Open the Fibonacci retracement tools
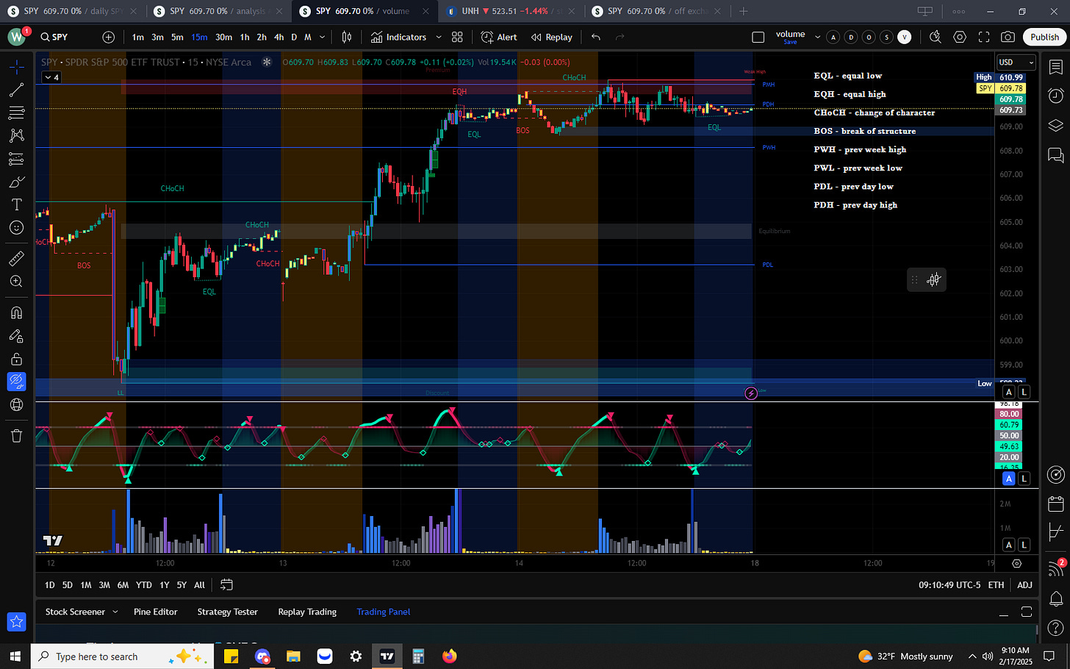 click(16, 113)
